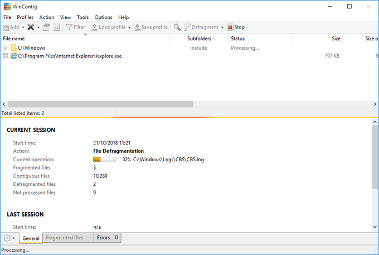This screenshot has width=379, height=255.
Task: Minimize the WinContig window
Action: 330,7
